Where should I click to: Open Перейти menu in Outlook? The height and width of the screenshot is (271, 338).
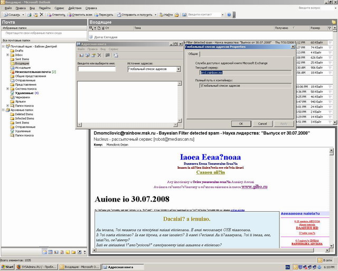point(44,8)
